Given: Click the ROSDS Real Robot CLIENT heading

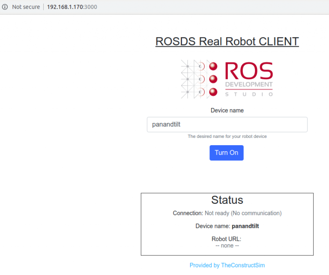Looking at the screenshot, I should pos(227,41).
